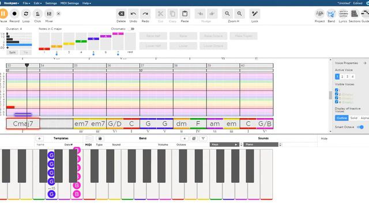
Task: Open the Hookpad dropdown menu
Action: click(11, 3)
